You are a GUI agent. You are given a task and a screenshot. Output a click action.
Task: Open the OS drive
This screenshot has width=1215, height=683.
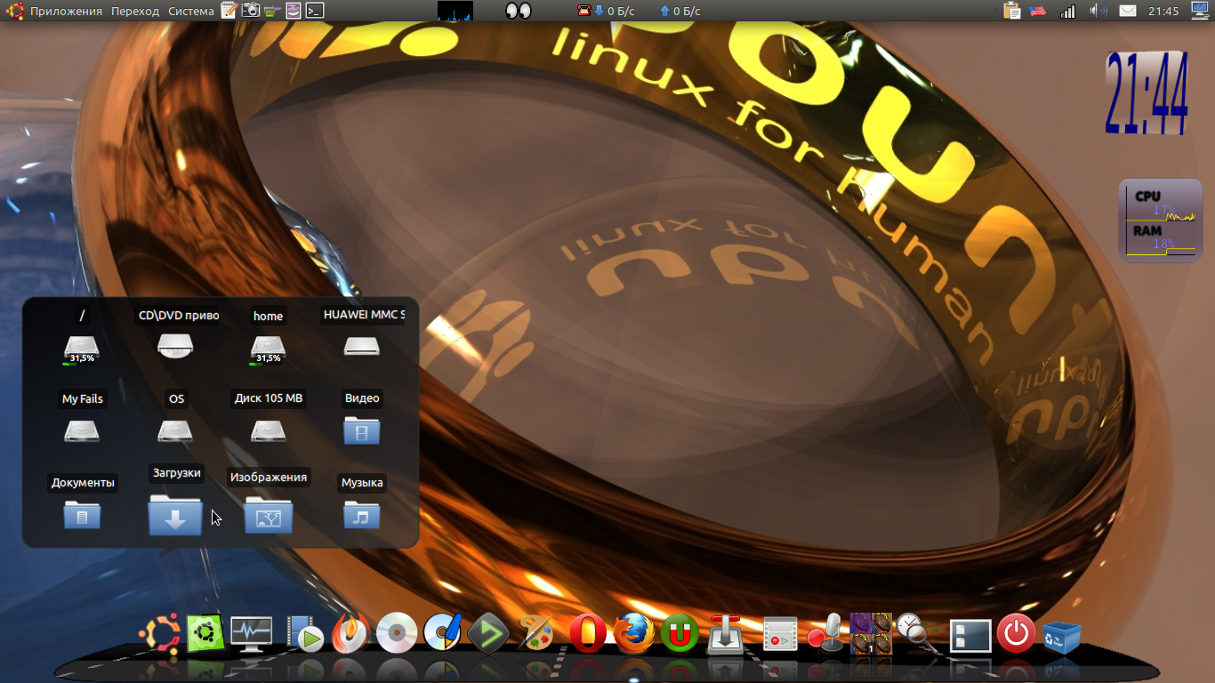click(175, 431)
